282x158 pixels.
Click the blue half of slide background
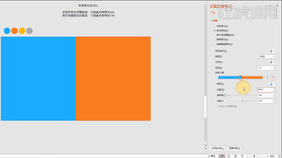(38, 79)
